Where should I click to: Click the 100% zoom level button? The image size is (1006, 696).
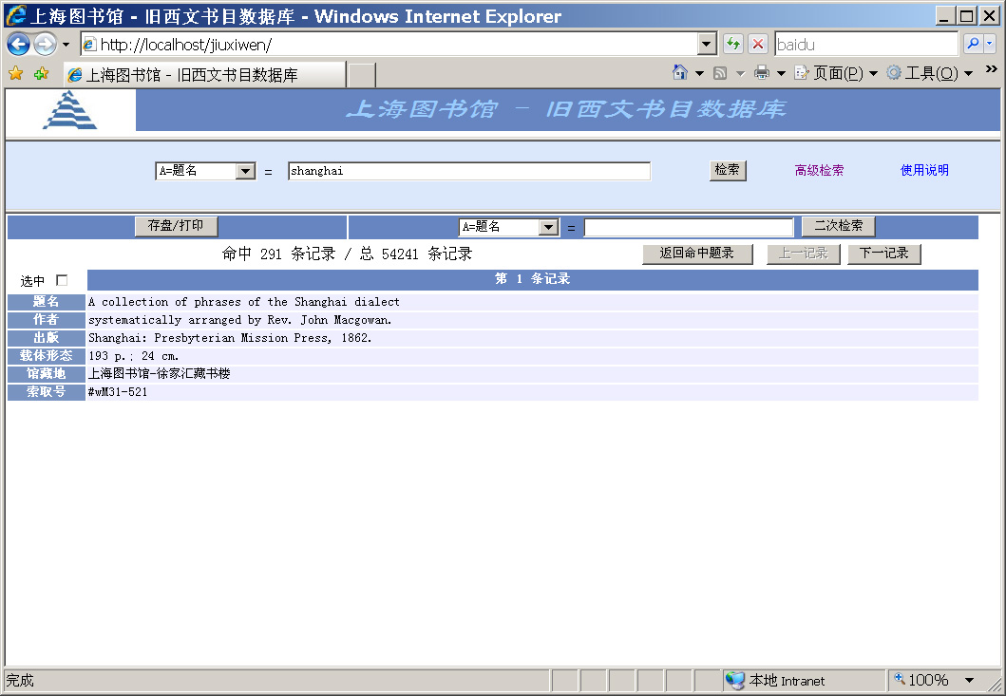[x=921, y=680]
